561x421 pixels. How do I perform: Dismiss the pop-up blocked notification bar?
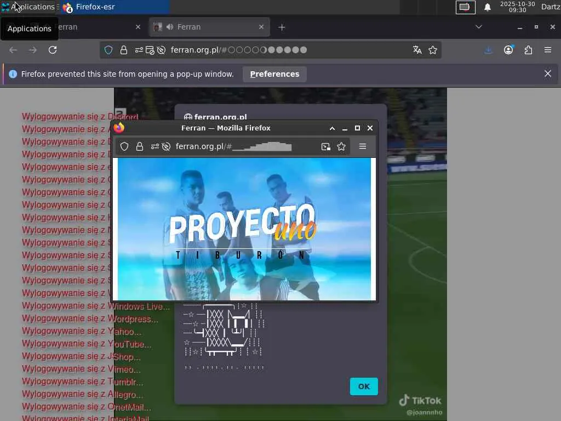548,74
